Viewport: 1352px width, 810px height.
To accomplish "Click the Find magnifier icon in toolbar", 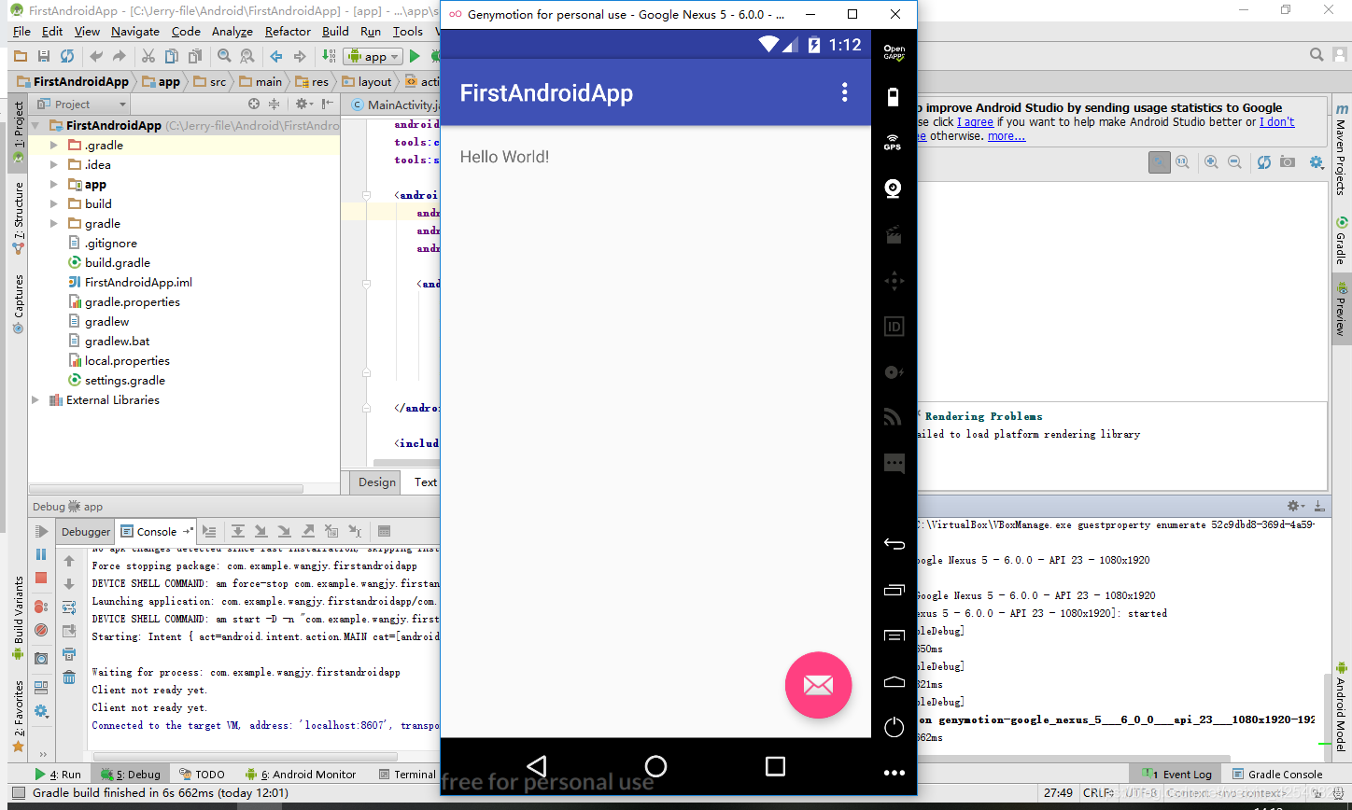I will 224,56.
